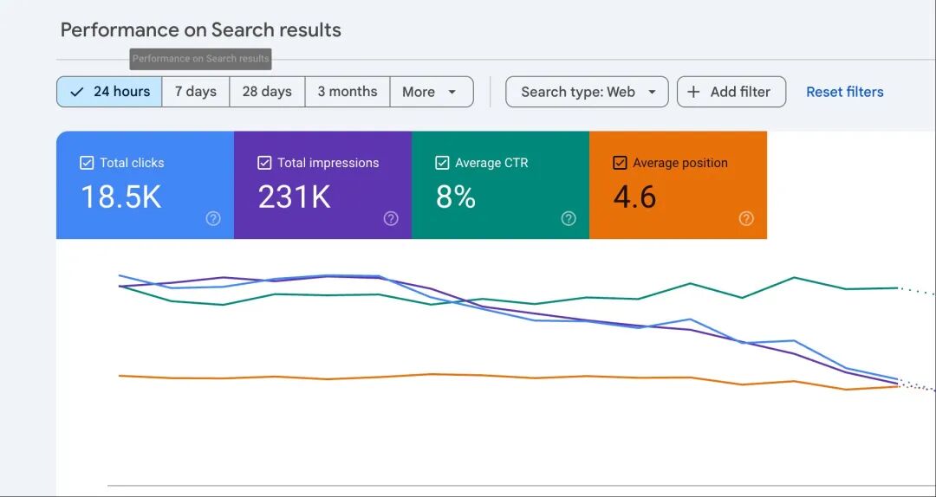Click plus icon in Add filter

693,92
